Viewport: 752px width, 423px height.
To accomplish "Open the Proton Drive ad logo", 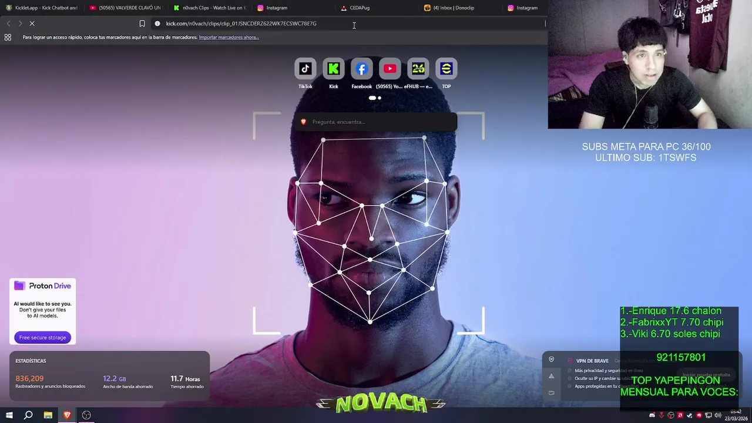I will [42, 286].
